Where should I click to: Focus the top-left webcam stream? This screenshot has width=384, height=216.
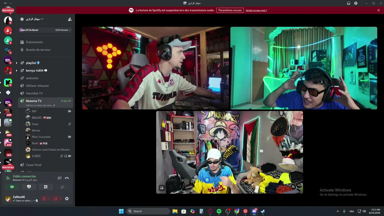click(155, 68)
